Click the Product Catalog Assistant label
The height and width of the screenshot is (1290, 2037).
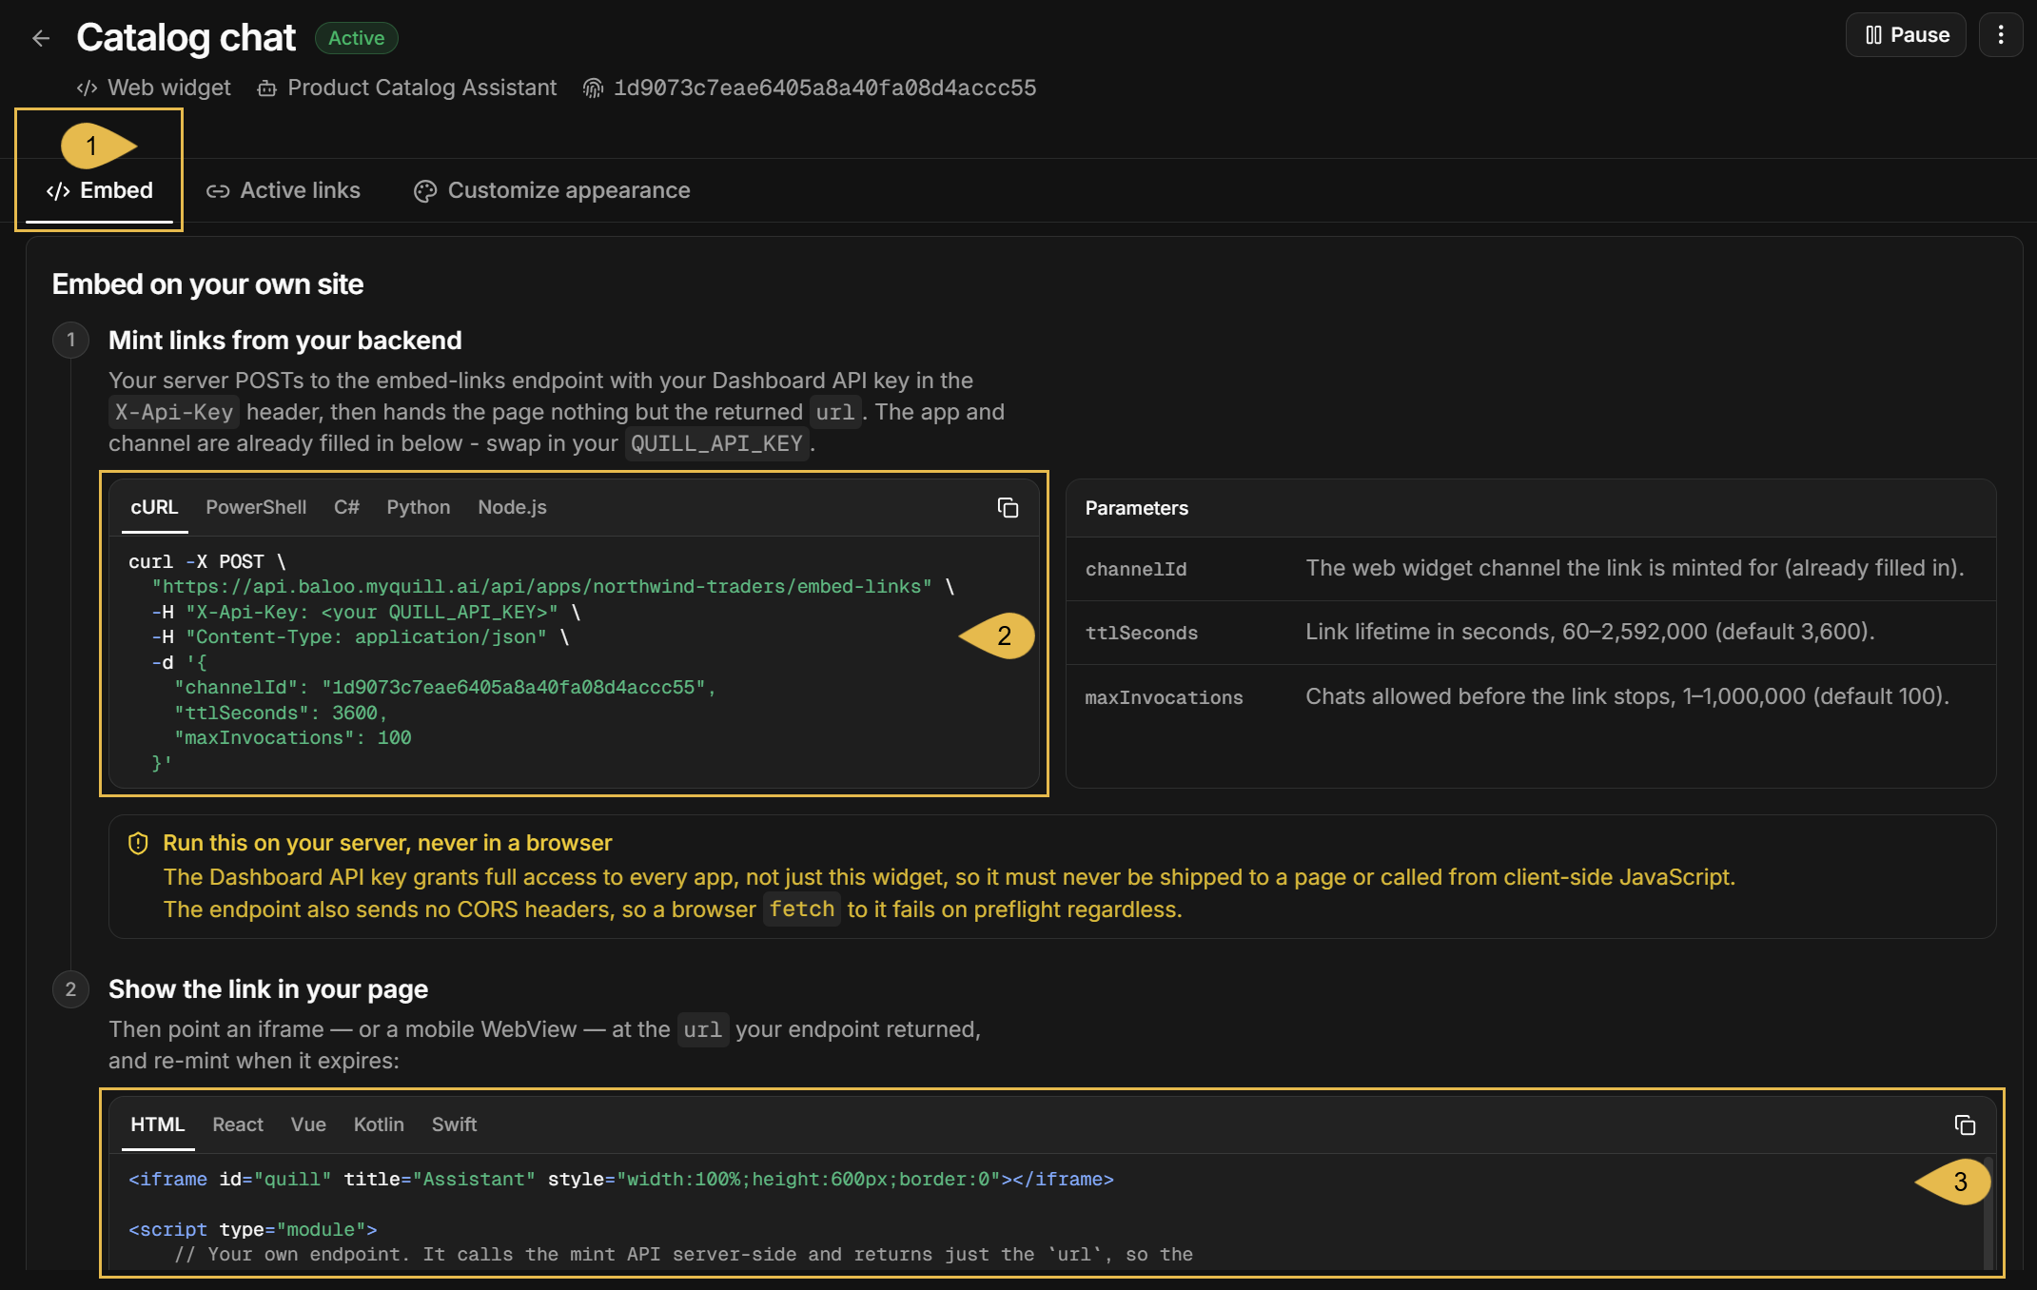click(x=421, y=88)
